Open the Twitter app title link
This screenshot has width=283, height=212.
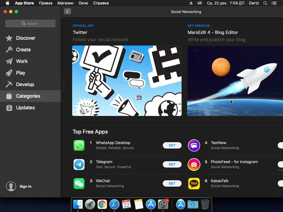click(x=80, y=33)
